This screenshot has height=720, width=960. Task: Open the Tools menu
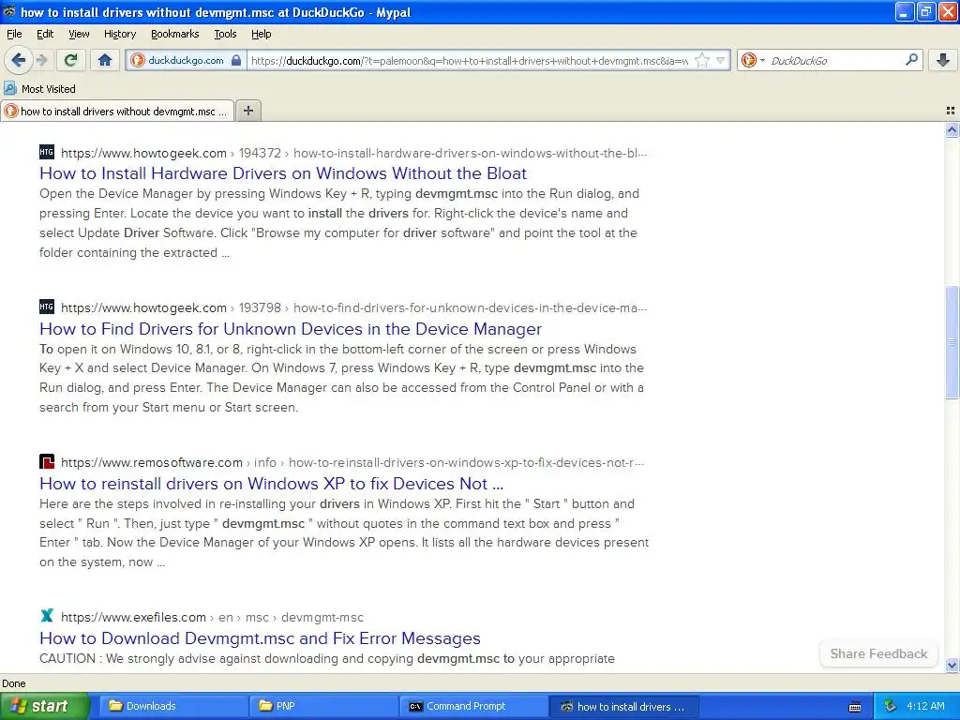225,34
